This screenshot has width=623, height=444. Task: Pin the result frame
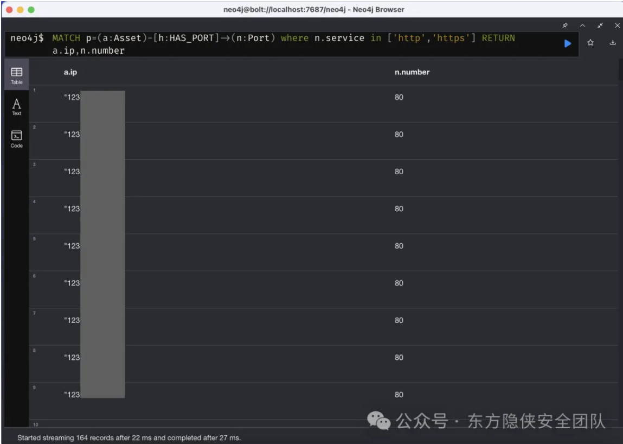coord(565,26)
